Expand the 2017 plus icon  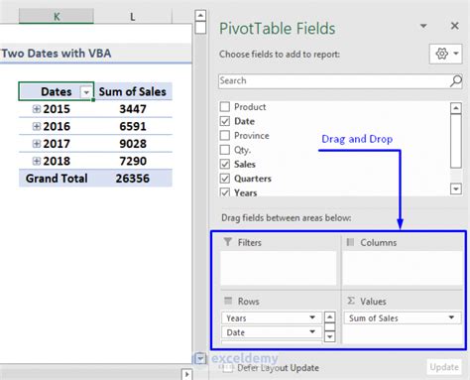point(37,144)
